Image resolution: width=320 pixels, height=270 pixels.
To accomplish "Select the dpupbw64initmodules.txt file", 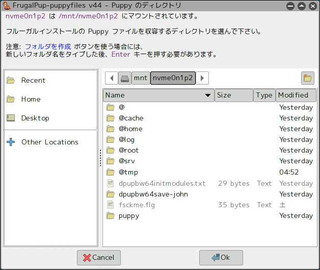I will pos(209,183).
